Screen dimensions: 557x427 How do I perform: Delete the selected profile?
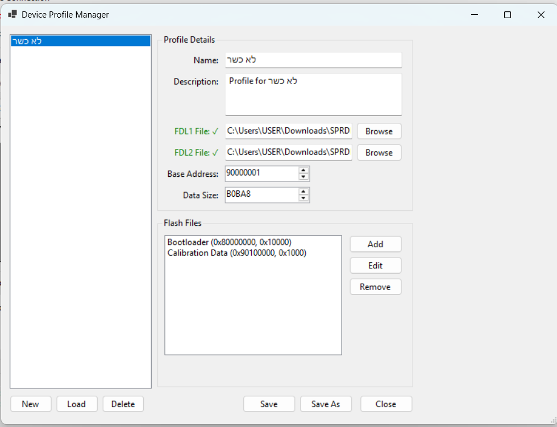[x=123, y=404]
